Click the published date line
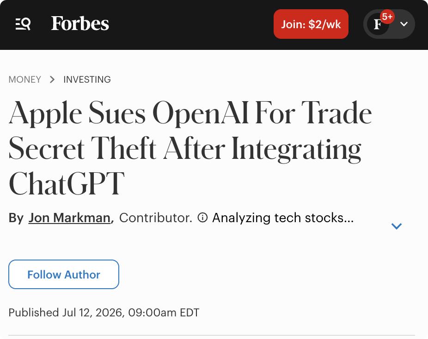 [x=104, y=313]
